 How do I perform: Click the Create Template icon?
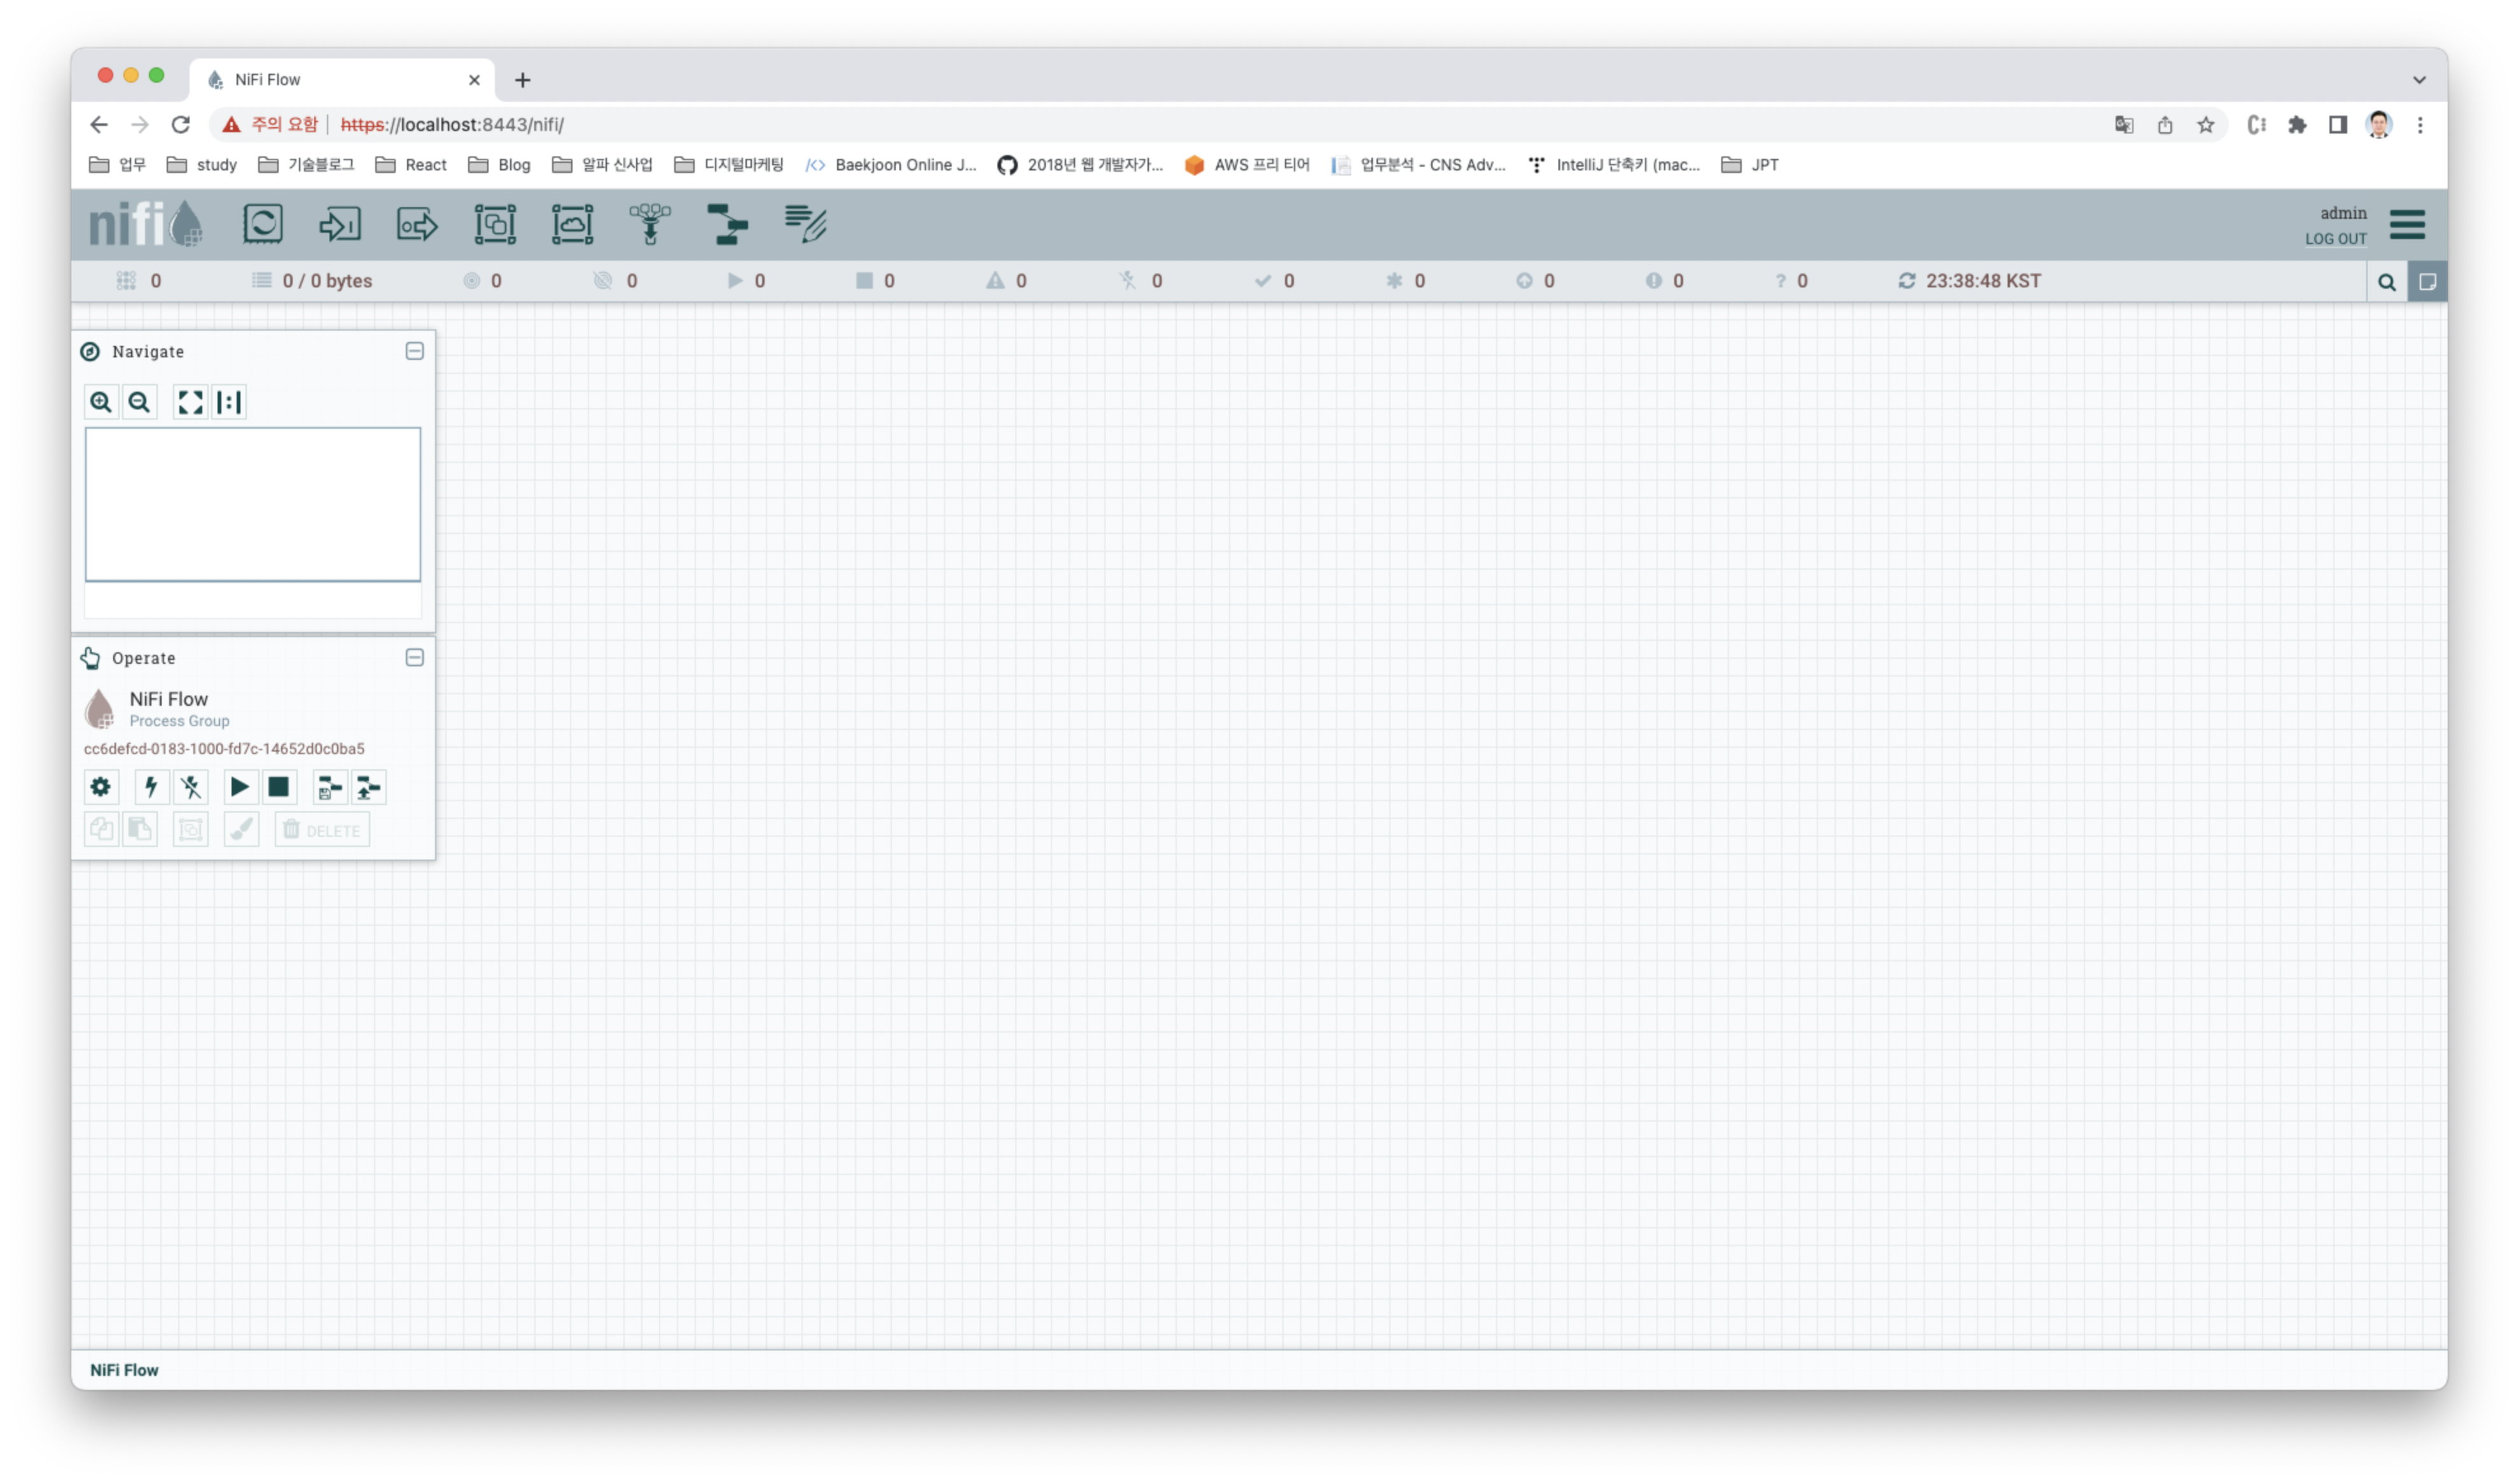[x=329, y=788]
